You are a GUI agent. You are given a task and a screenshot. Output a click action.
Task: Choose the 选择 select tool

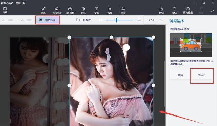(x=7, y=20)
